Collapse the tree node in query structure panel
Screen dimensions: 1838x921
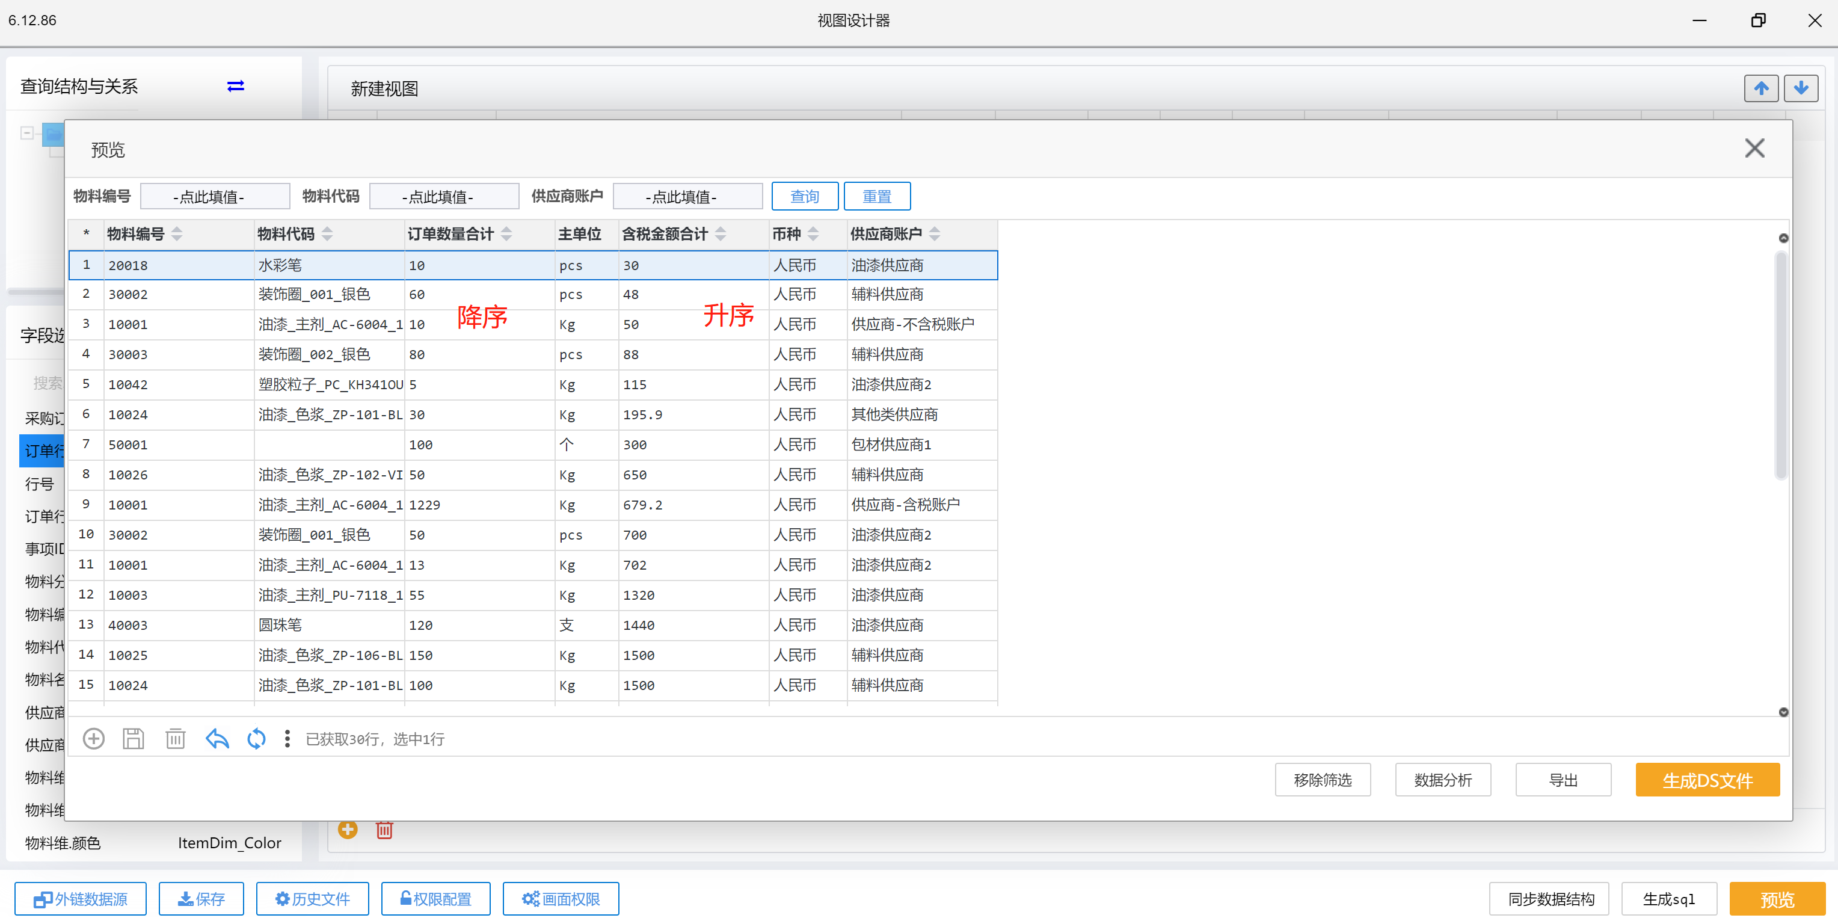(26, 133)
